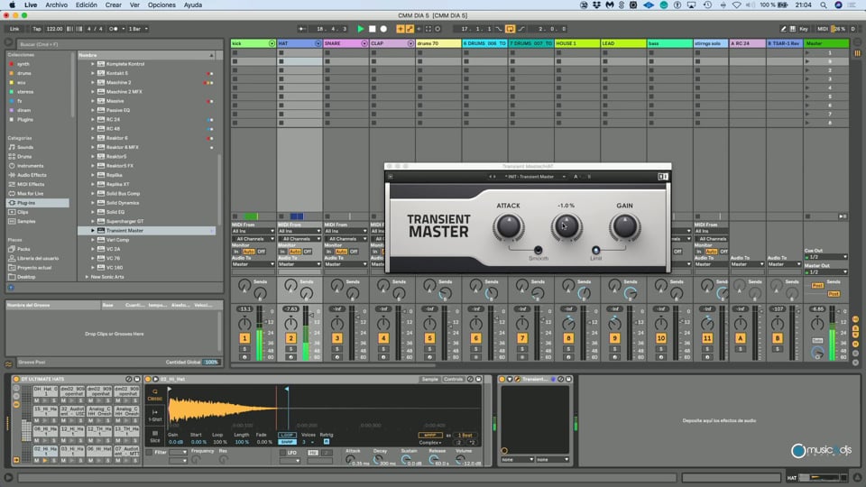
Task: Toggle track 2 HAT activator
Action: pos(291,338)
